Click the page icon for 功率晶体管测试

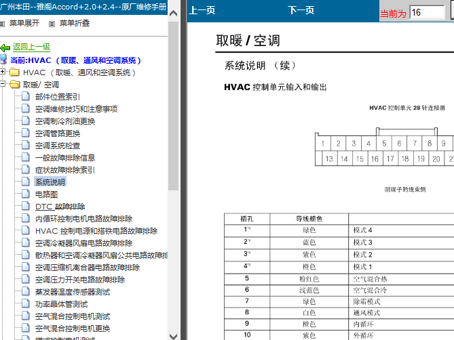coord(26,303)
